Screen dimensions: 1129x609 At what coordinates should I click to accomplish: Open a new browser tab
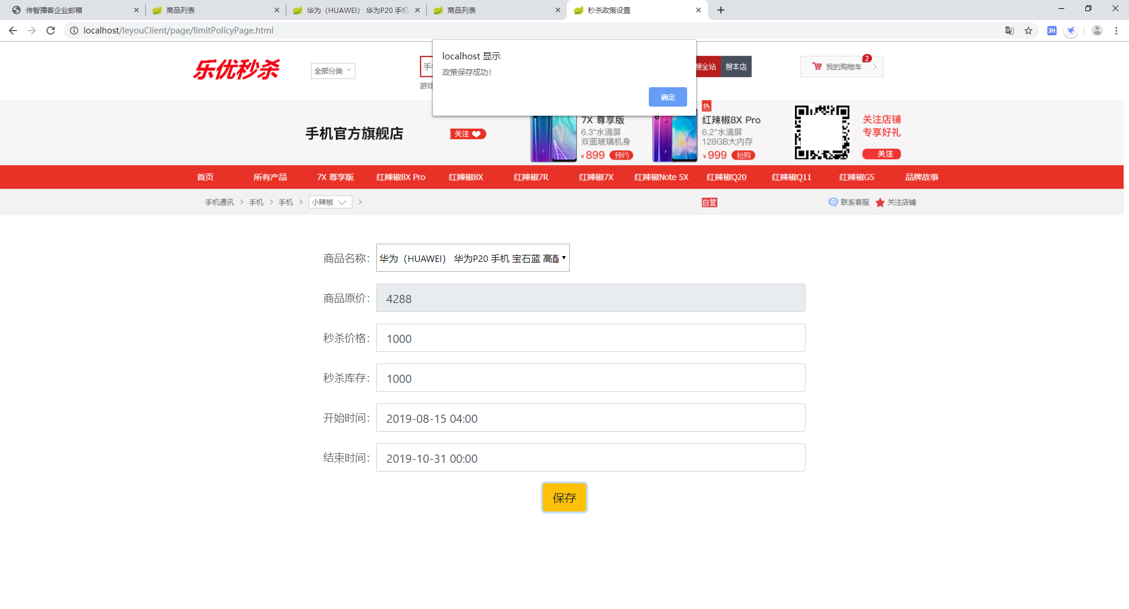tap(721, 10)
